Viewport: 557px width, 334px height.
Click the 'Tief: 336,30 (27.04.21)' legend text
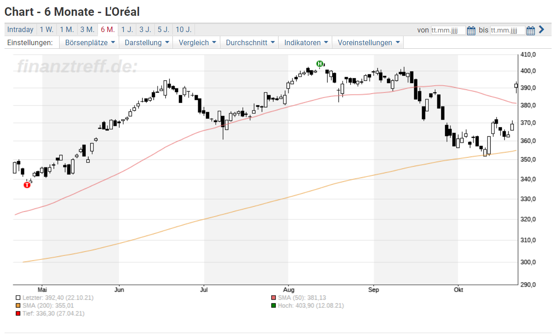pyautogui.click(x=53, y=313)
